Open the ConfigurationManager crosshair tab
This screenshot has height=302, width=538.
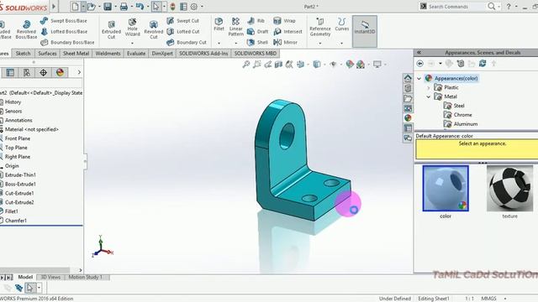tap(43, 72)
